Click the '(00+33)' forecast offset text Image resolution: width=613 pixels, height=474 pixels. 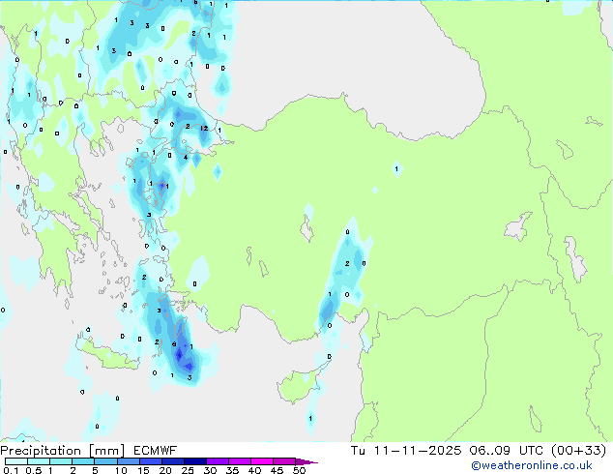[x=578, y=451]
